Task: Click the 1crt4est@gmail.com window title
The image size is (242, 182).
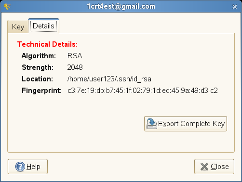Action: [121, 6]
